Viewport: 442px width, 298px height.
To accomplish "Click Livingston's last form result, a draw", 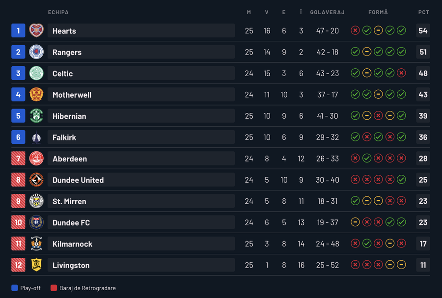I will click(x=401, y=265).
